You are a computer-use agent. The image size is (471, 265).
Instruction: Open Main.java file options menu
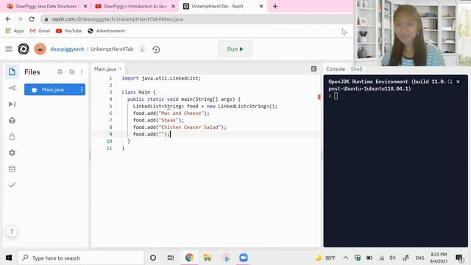coord(82,90)
